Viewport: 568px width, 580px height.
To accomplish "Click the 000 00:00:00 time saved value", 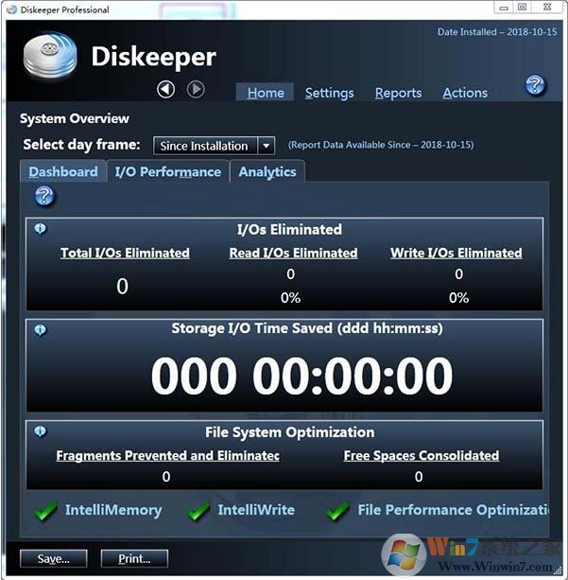I will pyautogui.click(x=301, y=376).
